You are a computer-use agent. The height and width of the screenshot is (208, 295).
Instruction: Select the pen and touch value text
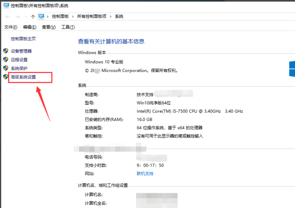click(x=170, y=136)
